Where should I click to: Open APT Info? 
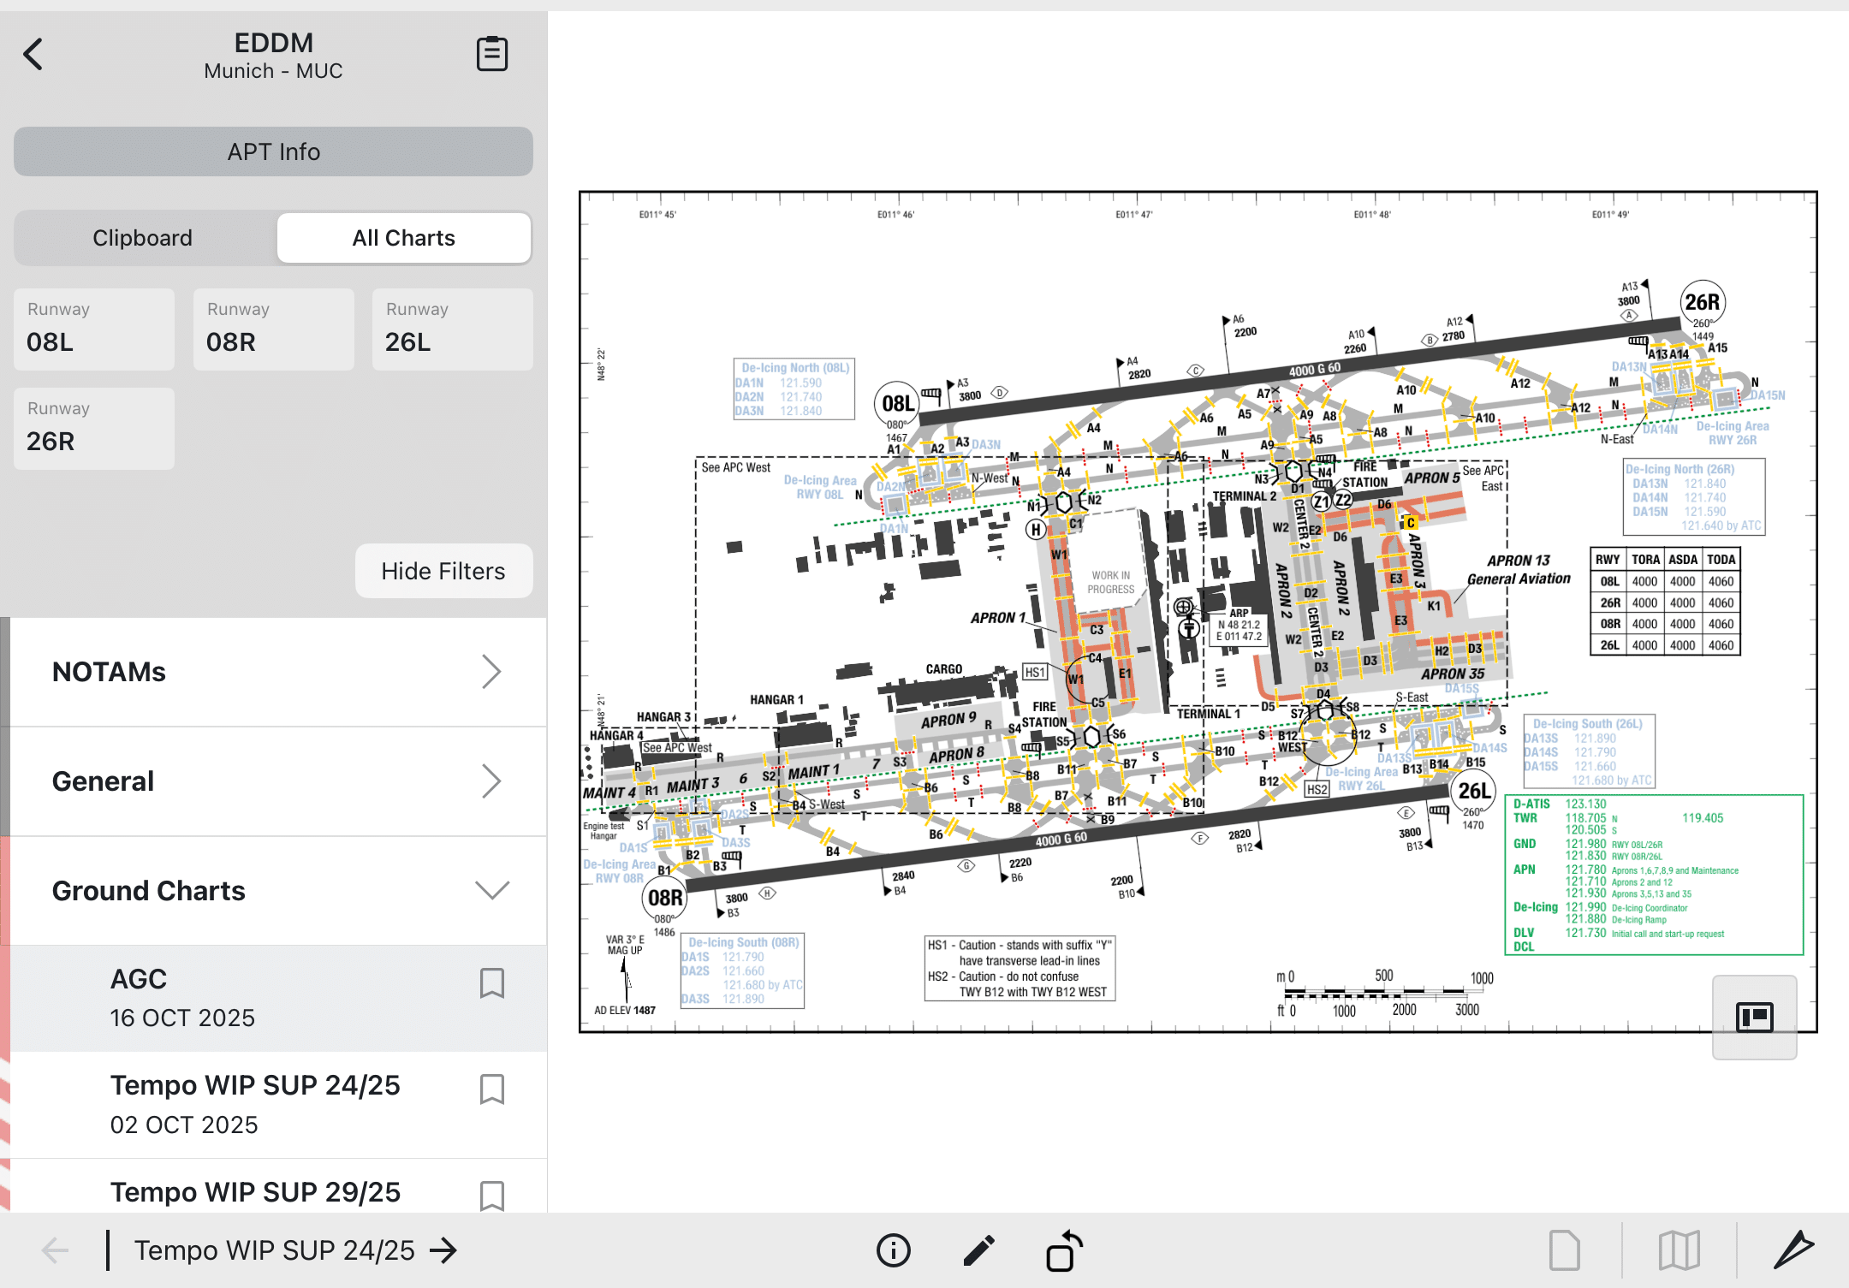(x=274, y=151)
